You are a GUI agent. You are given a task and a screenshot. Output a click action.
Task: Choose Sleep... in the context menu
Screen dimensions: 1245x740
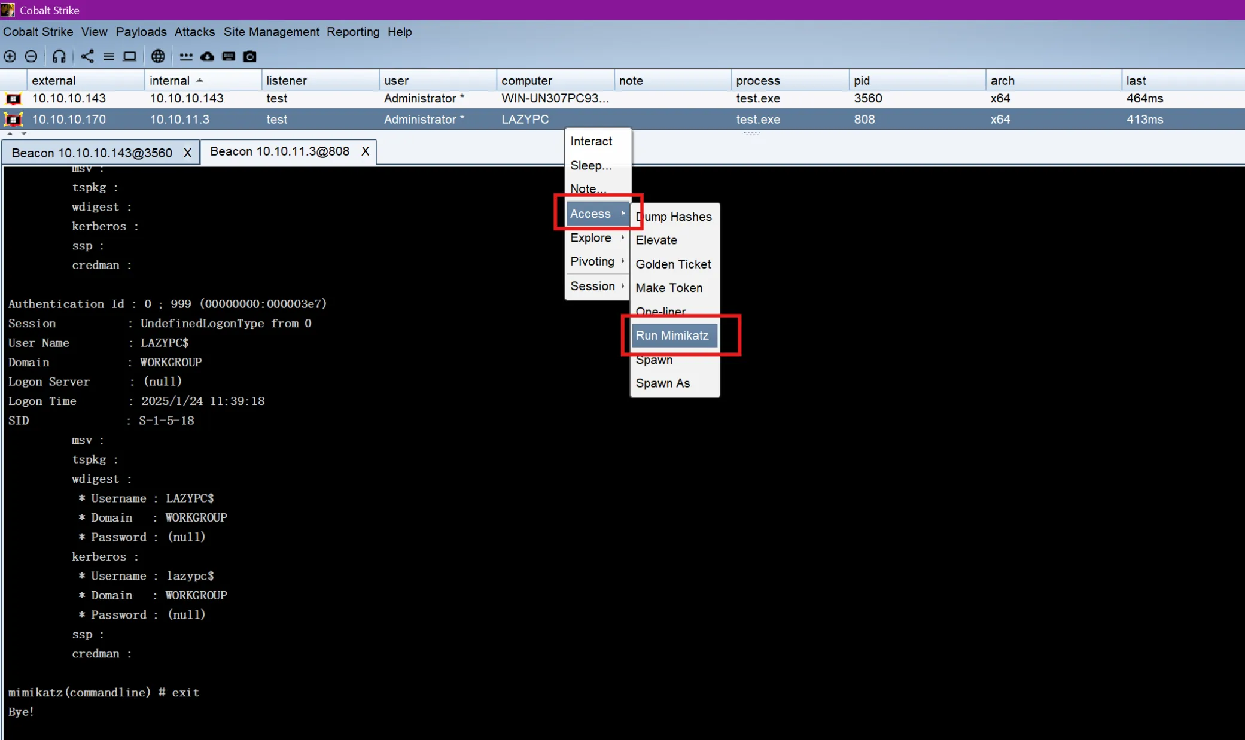click(598, 165)
